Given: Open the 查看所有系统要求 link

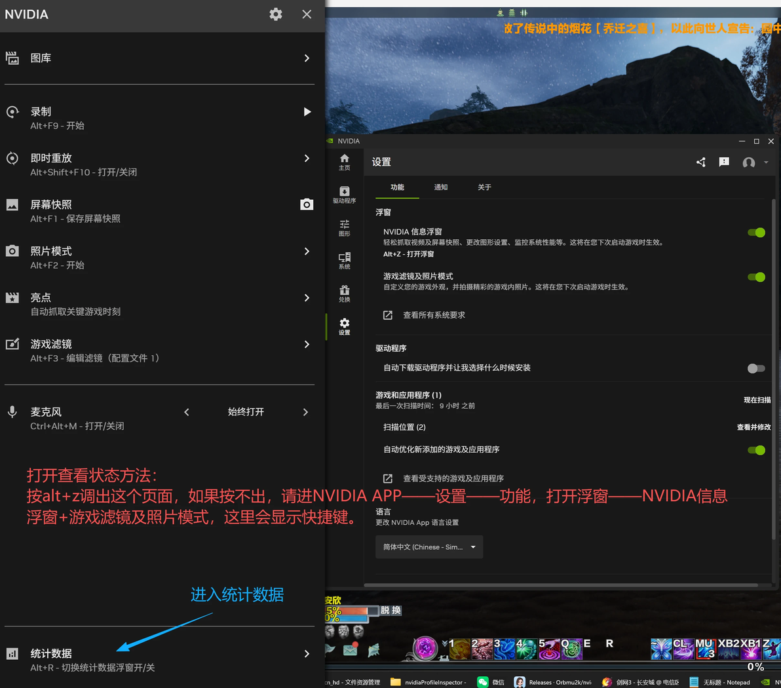Looking at the screenshot, I should tap(424, 315).
